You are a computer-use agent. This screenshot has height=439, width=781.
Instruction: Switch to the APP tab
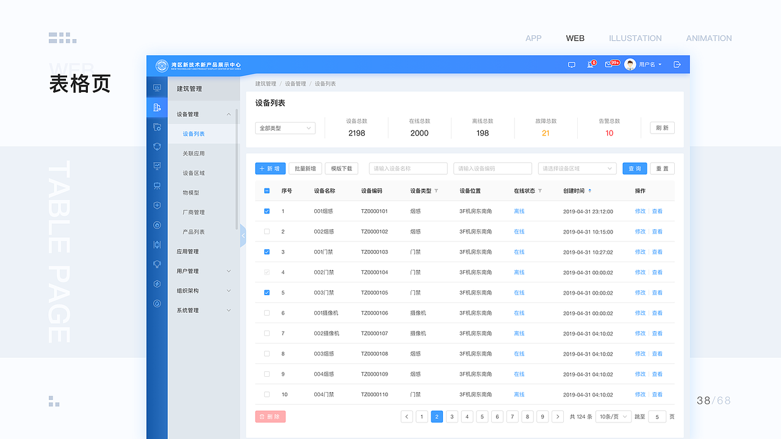[x=533, y=38]
